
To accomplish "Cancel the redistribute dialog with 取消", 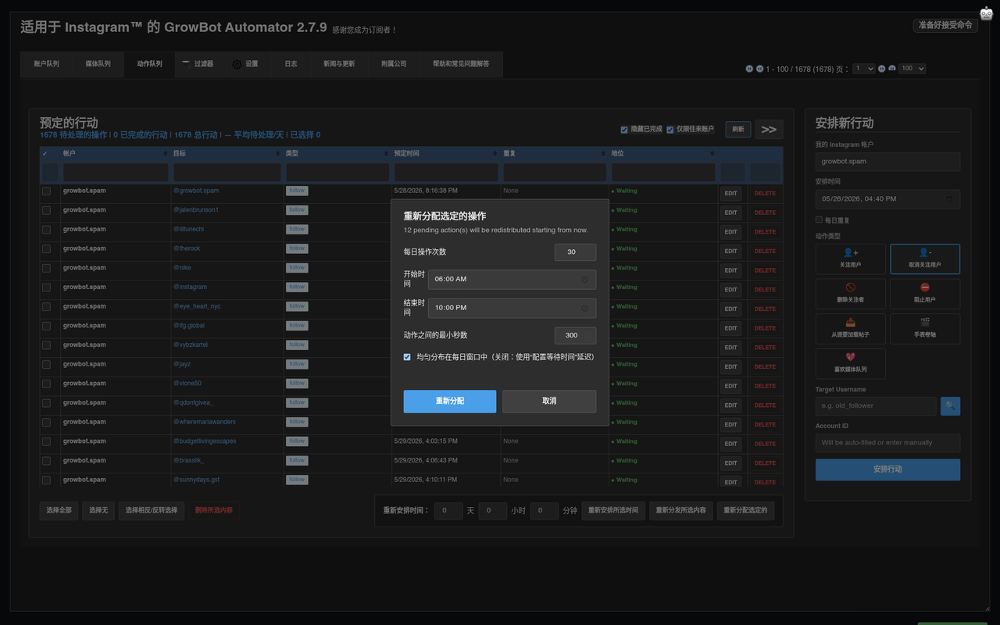I will [549, 401].
